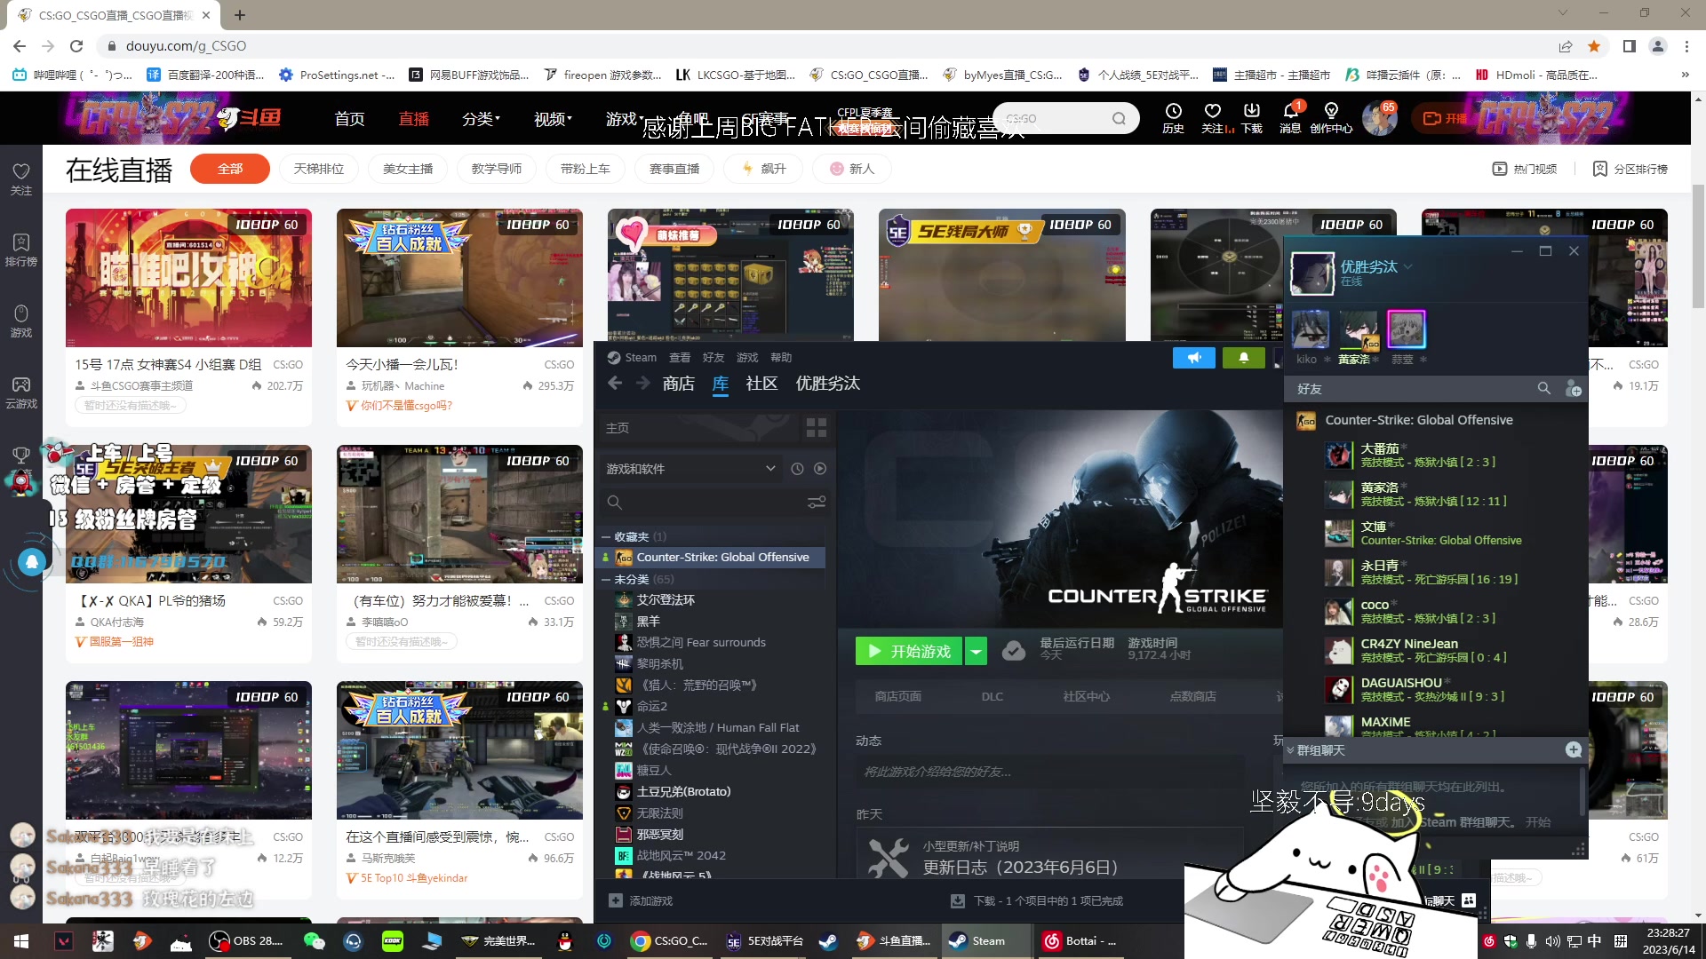Select the 美女主播 filter pill
Screen dimensions: 1706x959
pos(408,169)
